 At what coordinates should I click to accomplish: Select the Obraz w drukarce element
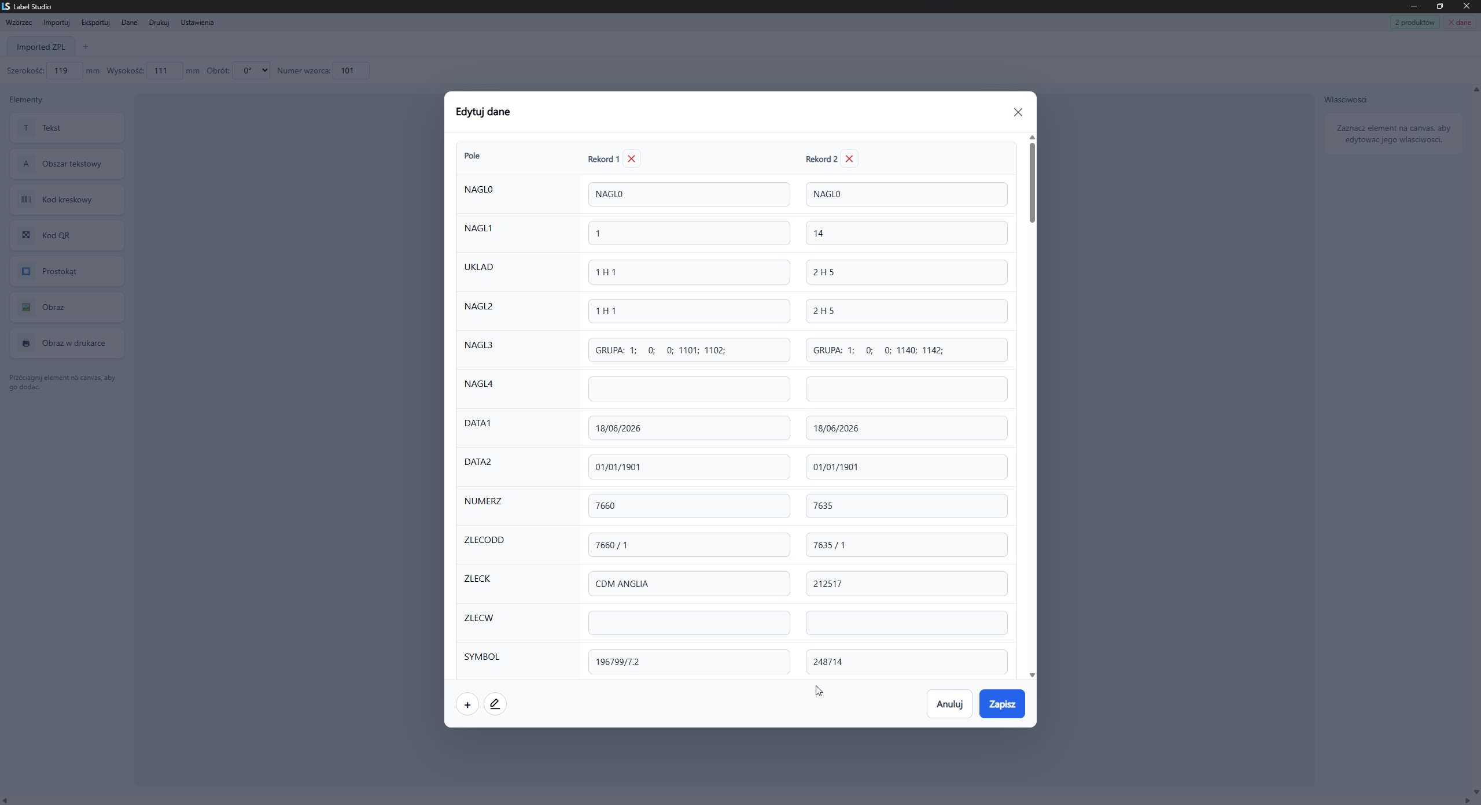(67, 343)
